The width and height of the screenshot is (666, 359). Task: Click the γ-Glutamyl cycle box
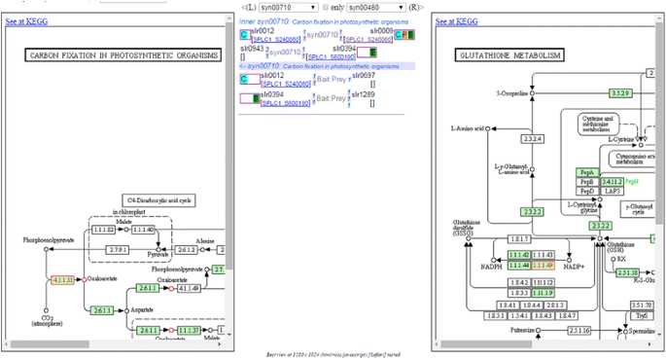pyautogui.click(x=638, y=208)
